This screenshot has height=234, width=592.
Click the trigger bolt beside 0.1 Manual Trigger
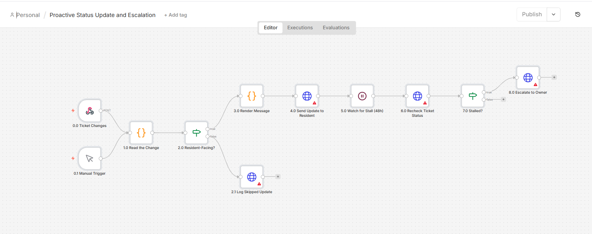[73, 158]
